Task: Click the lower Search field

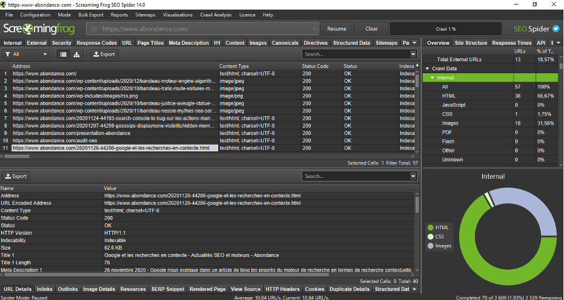Action: pos(356,176)
